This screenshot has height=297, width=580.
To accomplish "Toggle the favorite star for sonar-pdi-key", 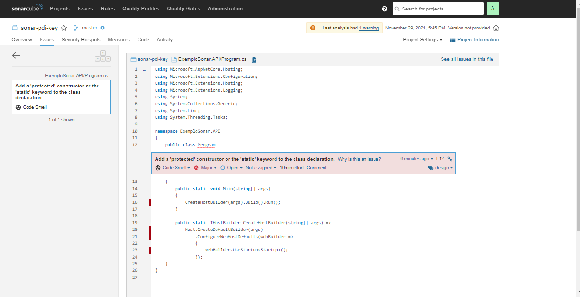I will click(x=64, y=28).
